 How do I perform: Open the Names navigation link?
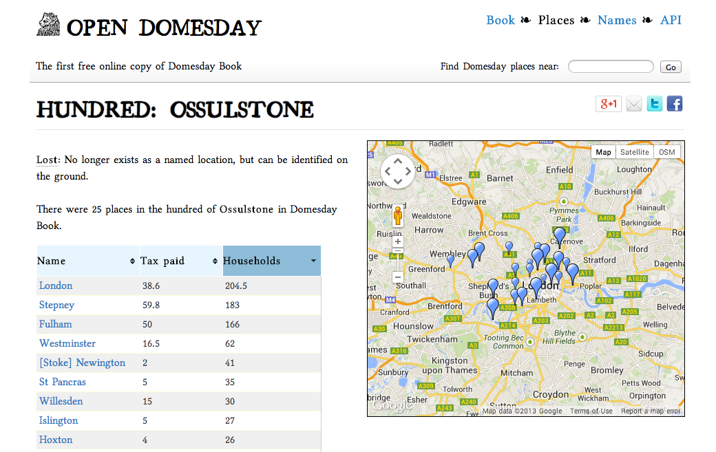[617, 20]
